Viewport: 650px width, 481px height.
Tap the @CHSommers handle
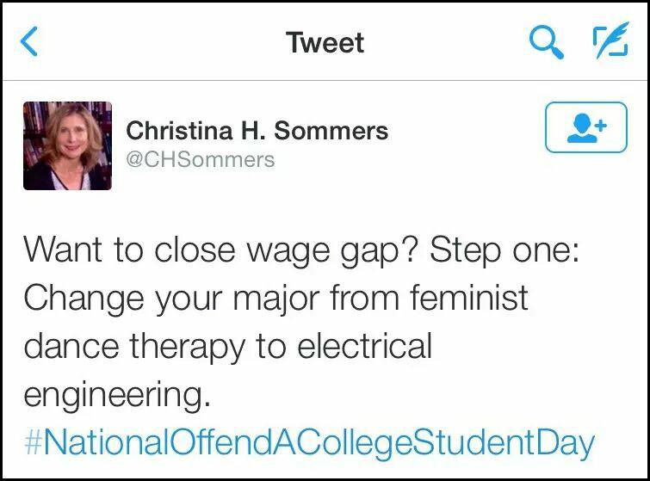pyautogui.click(x=201, y=159)
